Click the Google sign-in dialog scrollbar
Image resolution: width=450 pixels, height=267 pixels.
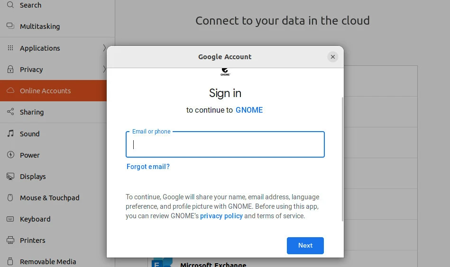tap(342, 159)
